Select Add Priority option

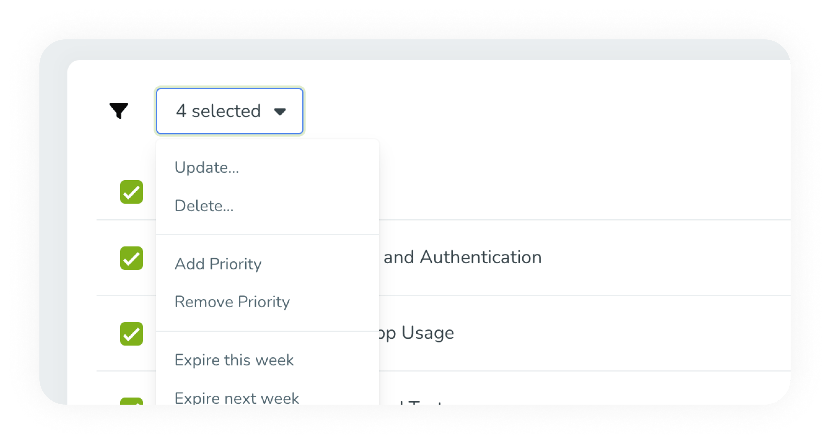pyautogui.click(x=218, y=264)
